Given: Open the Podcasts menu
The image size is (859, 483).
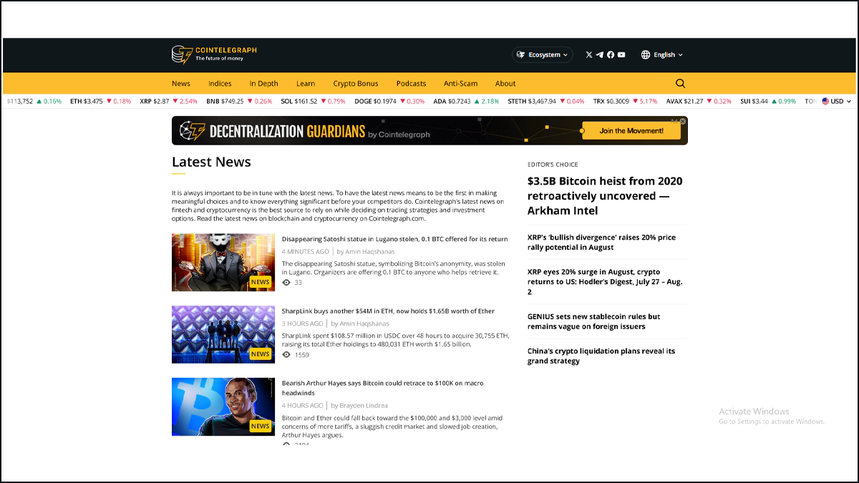Looking at the screenshot, I should [411, 83].
